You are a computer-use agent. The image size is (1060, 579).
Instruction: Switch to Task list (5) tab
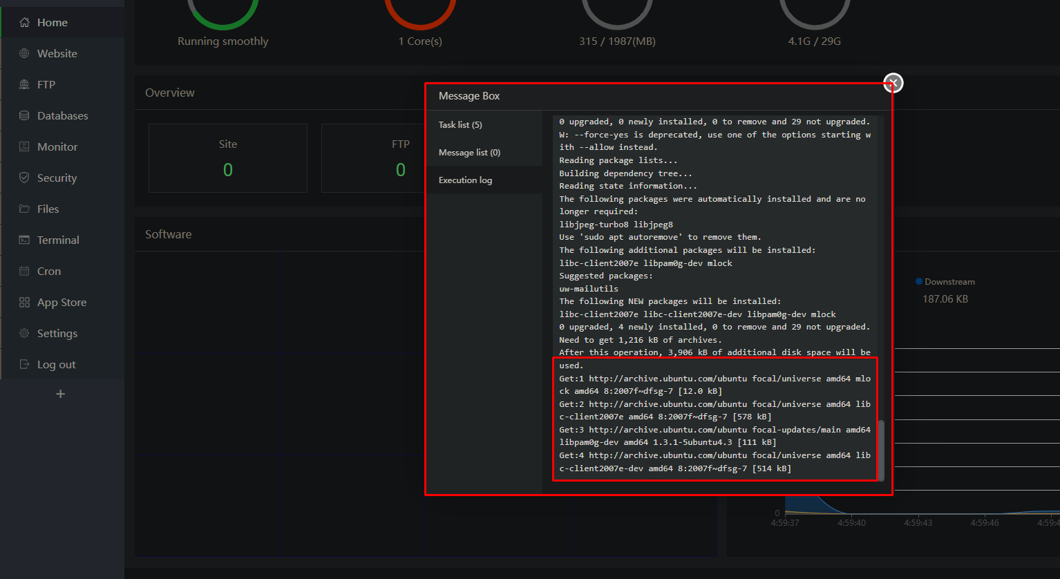coord(460,125)
